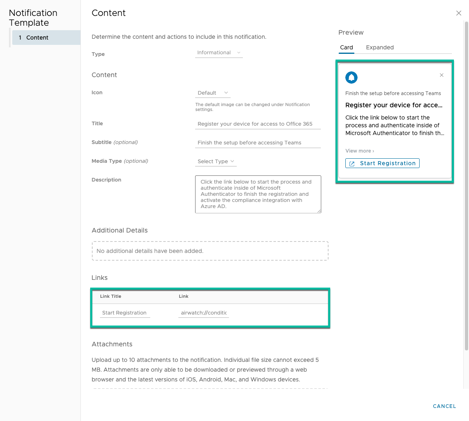Click the Description textarea resize handle
The height and width of the screenshot is (421, 469).
point(319,211)
